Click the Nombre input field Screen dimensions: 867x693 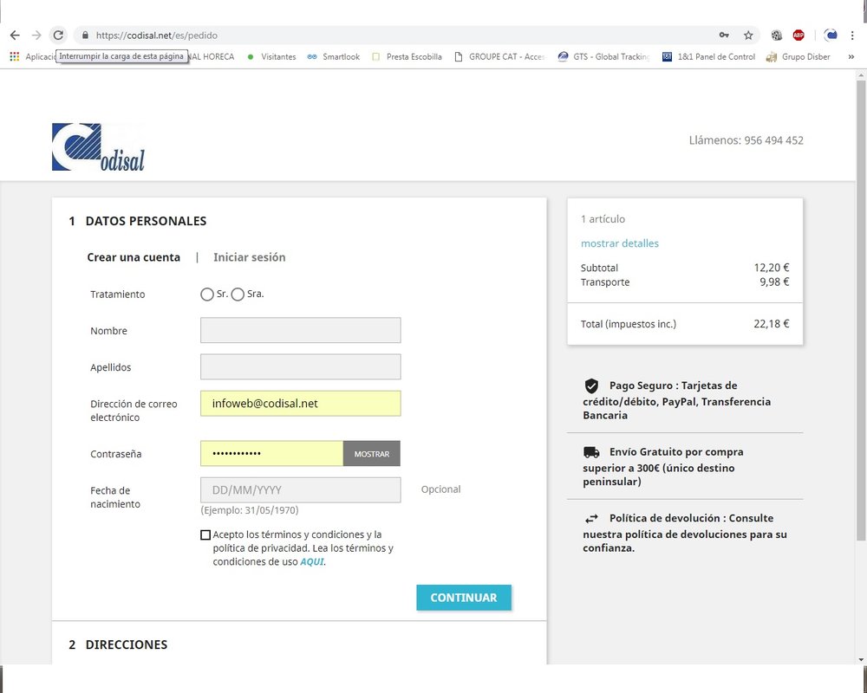pos(300,330)
